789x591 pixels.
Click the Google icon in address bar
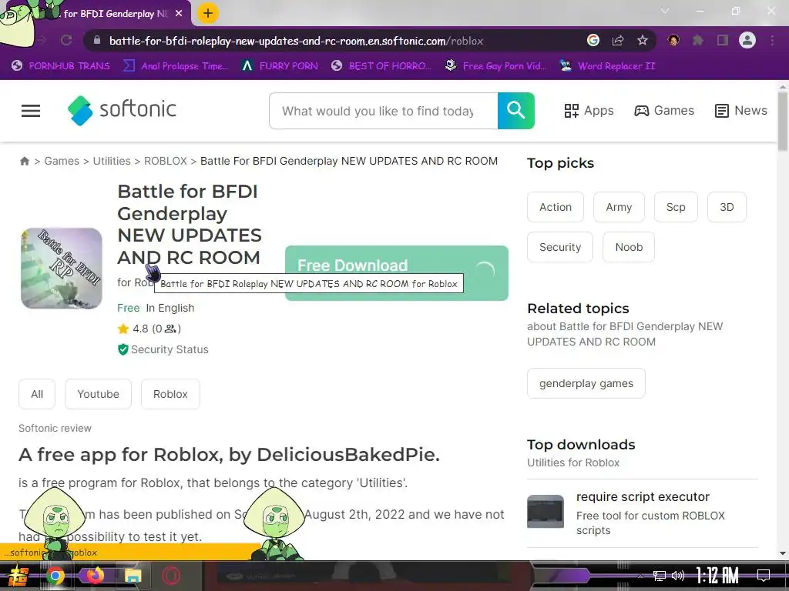tap(593, 40)
